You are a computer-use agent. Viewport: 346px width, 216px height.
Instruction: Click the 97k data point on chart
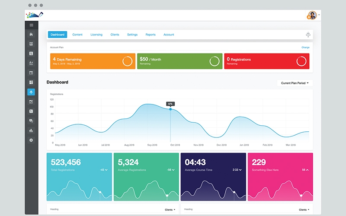pos(170,109)
